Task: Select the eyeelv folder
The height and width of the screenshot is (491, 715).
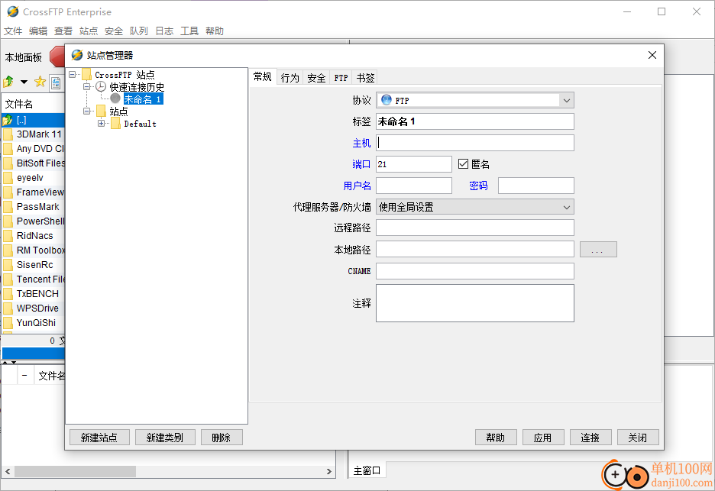Action: coord(34,178)
